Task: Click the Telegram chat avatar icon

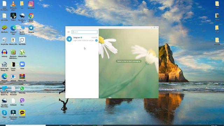Action: point(69,39)
